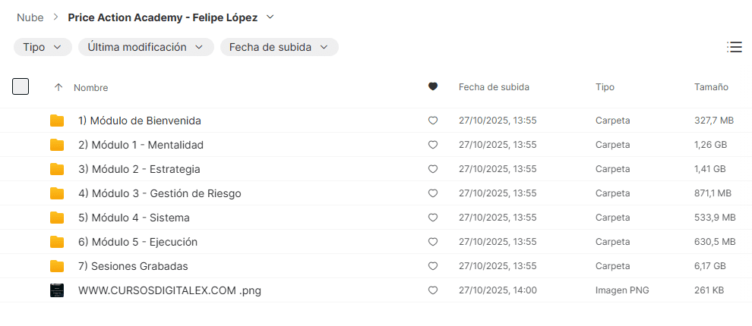Switch layout using the list view icon
The width and height of the screenshot is (752, 326).
(x=734, y=47)
